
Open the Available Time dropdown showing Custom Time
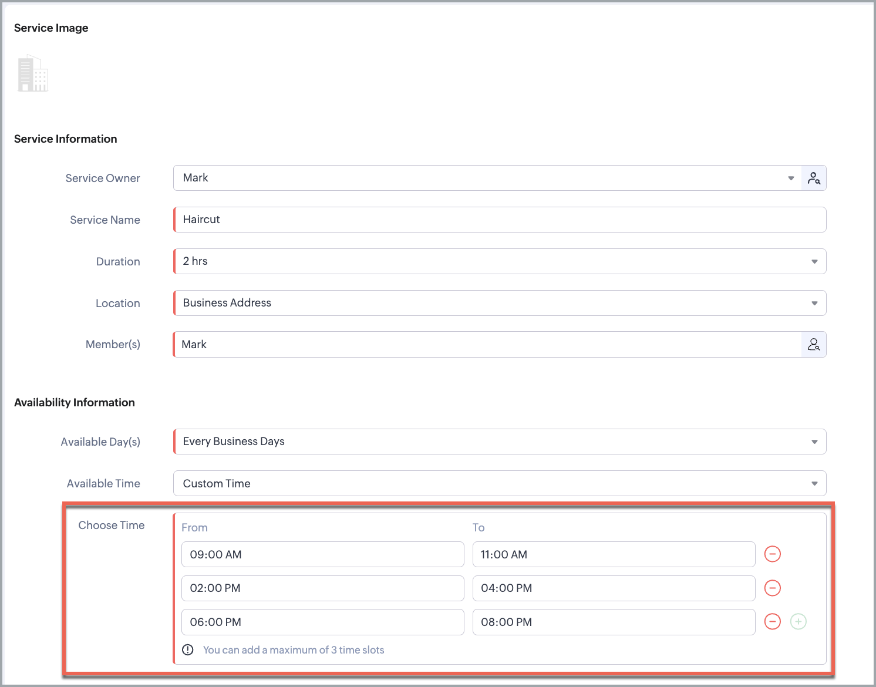coord(500,483)
